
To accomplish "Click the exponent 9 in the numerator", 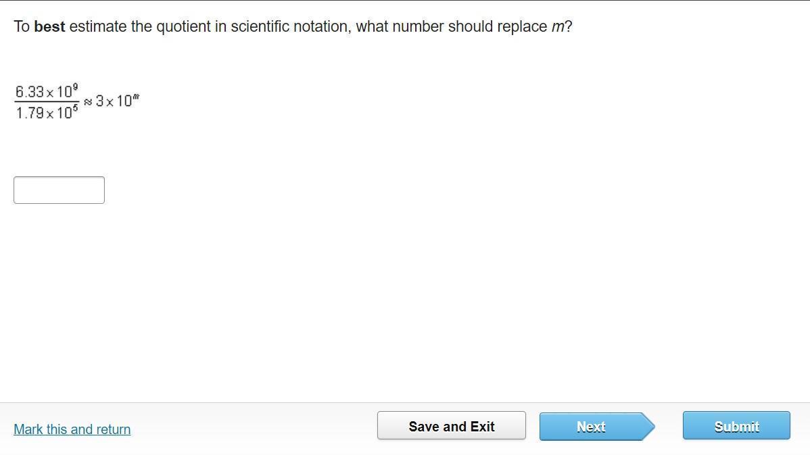I will [x=75, y=87].
